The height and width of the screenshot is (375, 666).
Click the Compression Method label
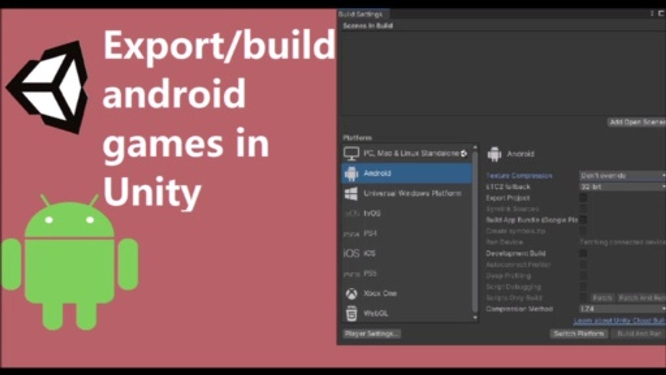[x=519, y=309]
